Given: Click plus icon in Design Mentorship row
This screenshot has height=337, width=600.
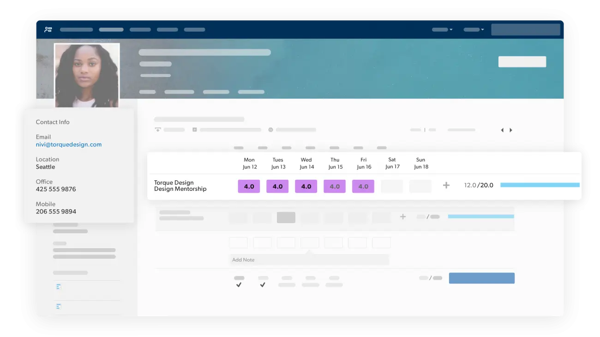Looking at the screenshot, I should 446,185.
